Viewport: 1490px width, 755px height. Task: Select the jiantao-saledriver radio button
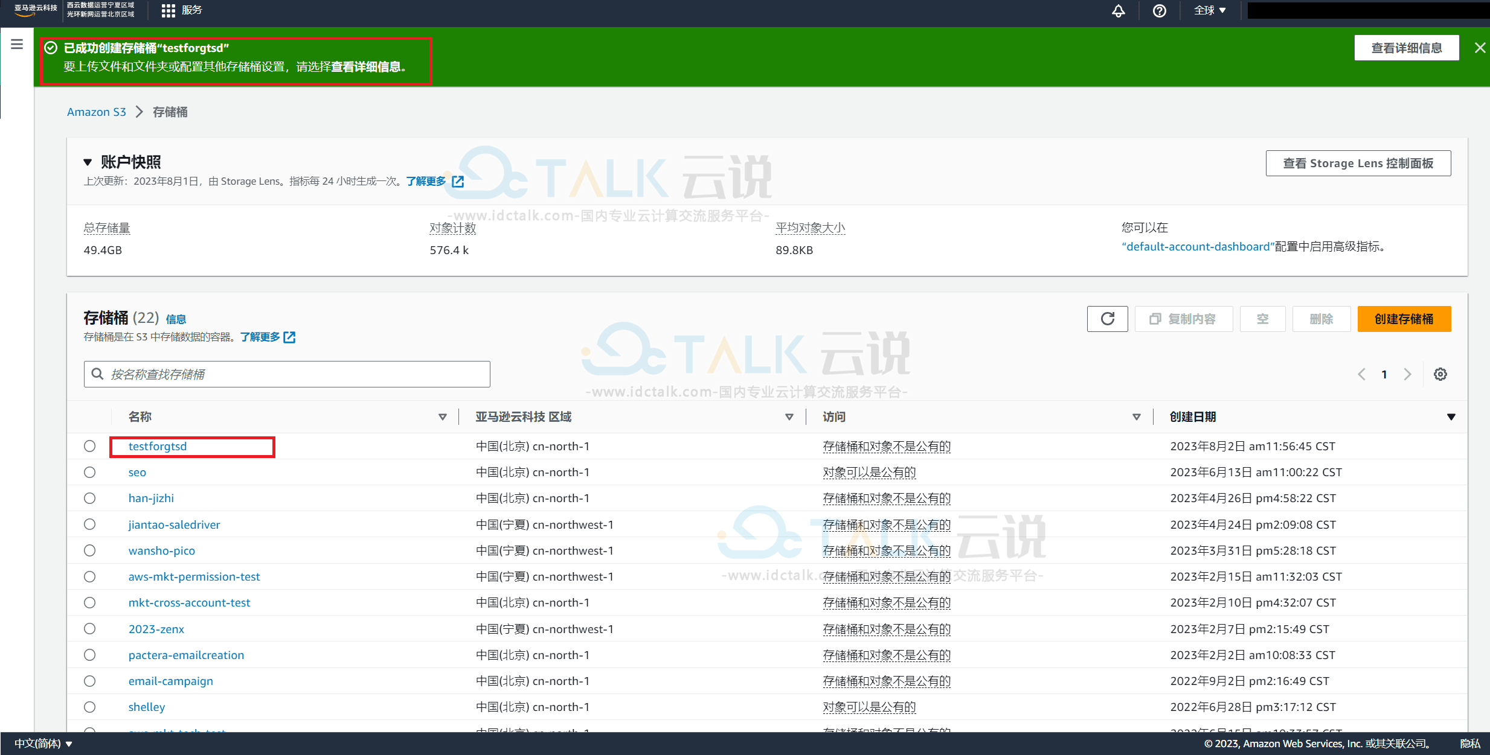click(90, 524)
